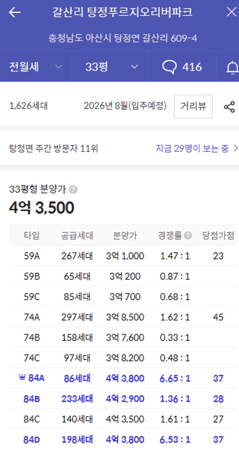Click the 분양가 column header
The width and height of the screenshot is (239, 455).
coord(125,235)
